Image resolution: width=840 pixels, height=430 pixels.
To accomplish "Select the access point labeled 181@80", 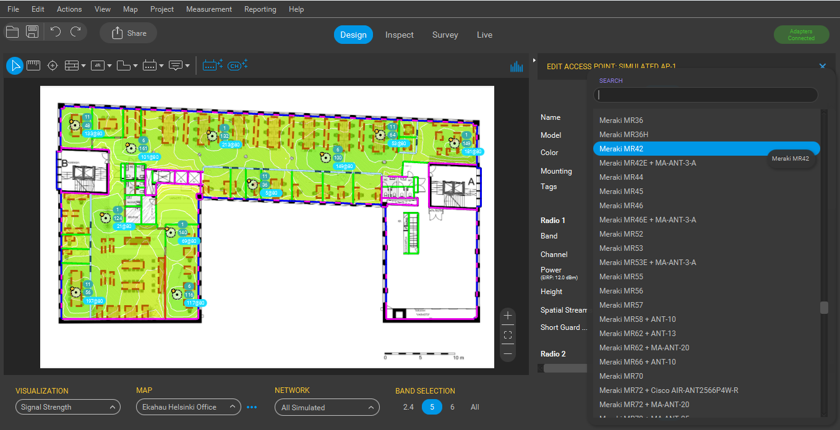I will [x=454, y=143].
